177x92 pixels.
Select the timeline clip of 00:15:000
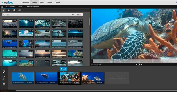point(46,78)
